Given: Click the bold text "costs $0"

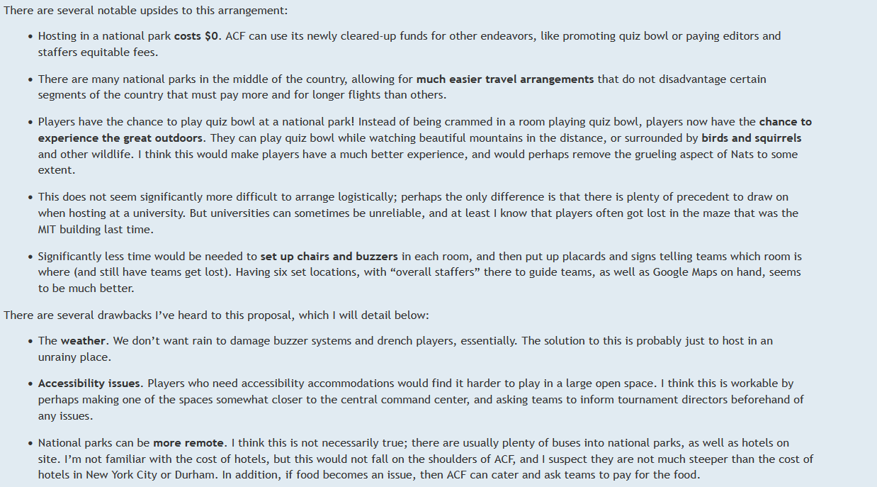Looking at the screenshot, I should click(x=196, y=35).
